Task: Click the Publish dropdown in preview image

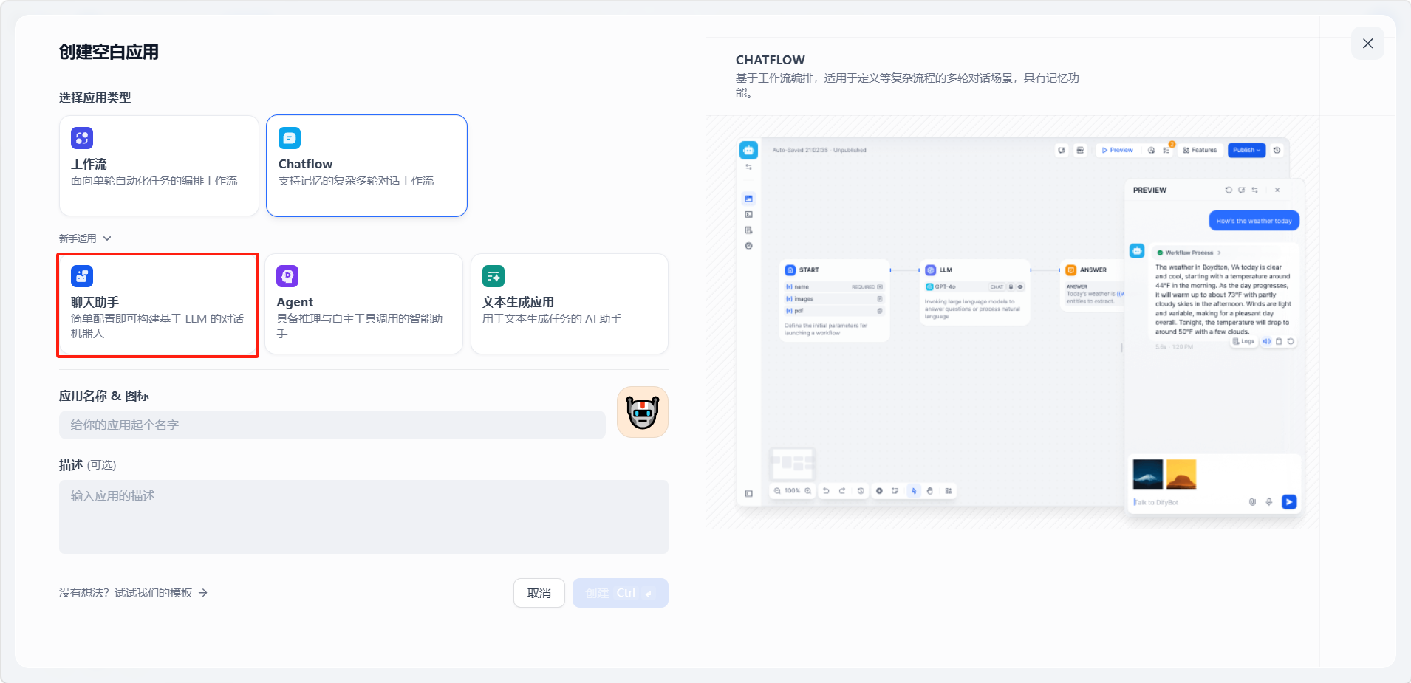Action: coord(1246,150)
